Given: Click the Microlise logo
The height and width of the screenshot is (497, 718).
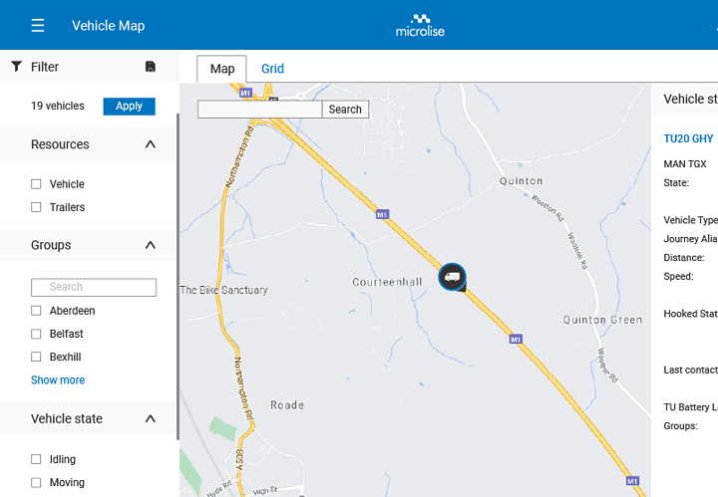Looking at the screenshot, I should 420,25.
